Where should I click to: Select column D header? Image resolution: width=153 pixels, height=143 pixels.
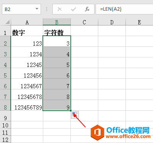(x=112, y=22)
